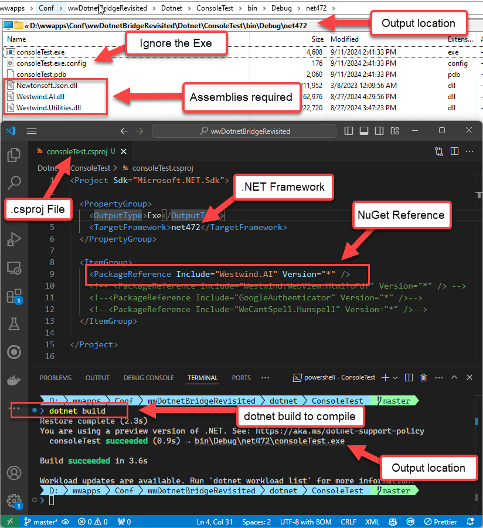Click the wwDotnetBridgeRevisited command center search box
The width and height of the screenshot is (483, 528).
244,131
